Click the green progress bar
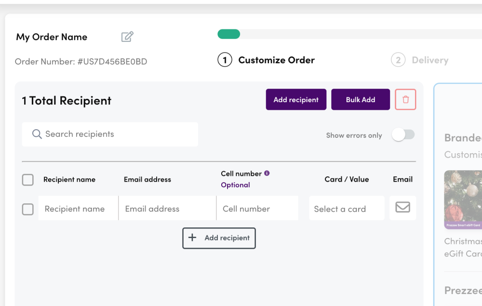This screenshot has height=306, width=482. [x=229, y=34]
